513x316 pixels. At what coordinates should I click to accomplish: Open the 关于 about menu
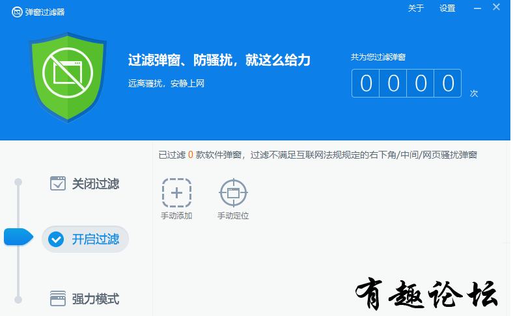tap(416, 8)
